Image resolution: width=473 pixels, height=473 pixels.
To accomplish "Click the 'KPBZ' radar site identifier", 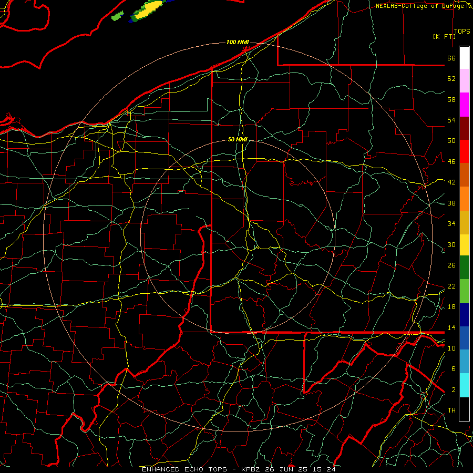I will [250, 469].
